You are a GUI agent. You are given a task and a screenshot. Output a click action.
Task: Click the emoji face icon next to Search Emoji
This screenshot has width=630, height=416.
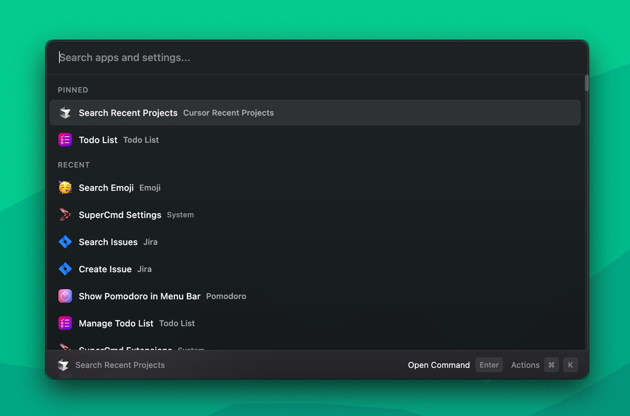click(65, 188)
